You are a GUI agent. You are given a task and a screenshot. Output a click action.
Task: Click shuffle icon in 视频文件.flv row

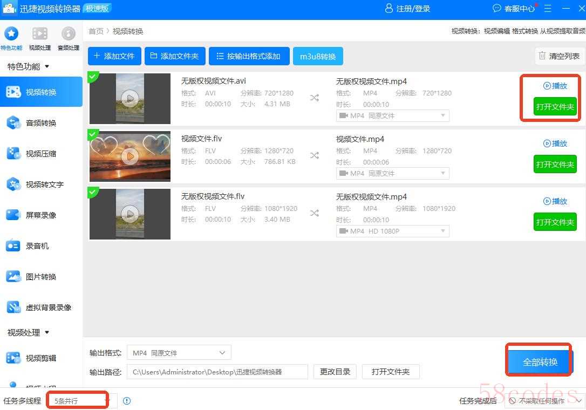tap(314, 155)
